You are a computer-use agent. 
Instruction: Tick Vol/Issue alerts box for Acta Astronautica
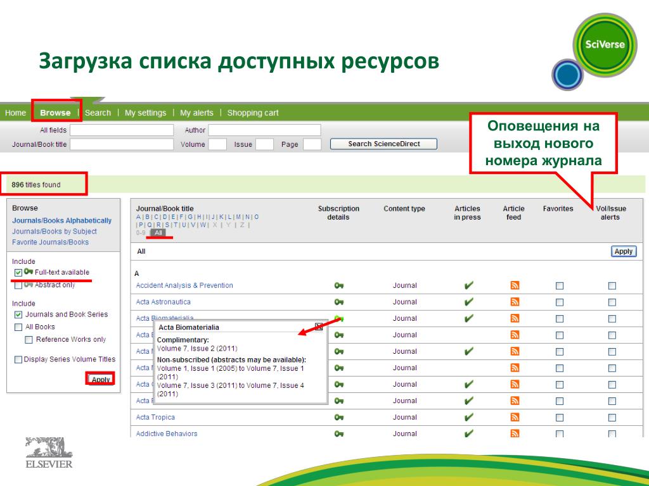(612, 302)
